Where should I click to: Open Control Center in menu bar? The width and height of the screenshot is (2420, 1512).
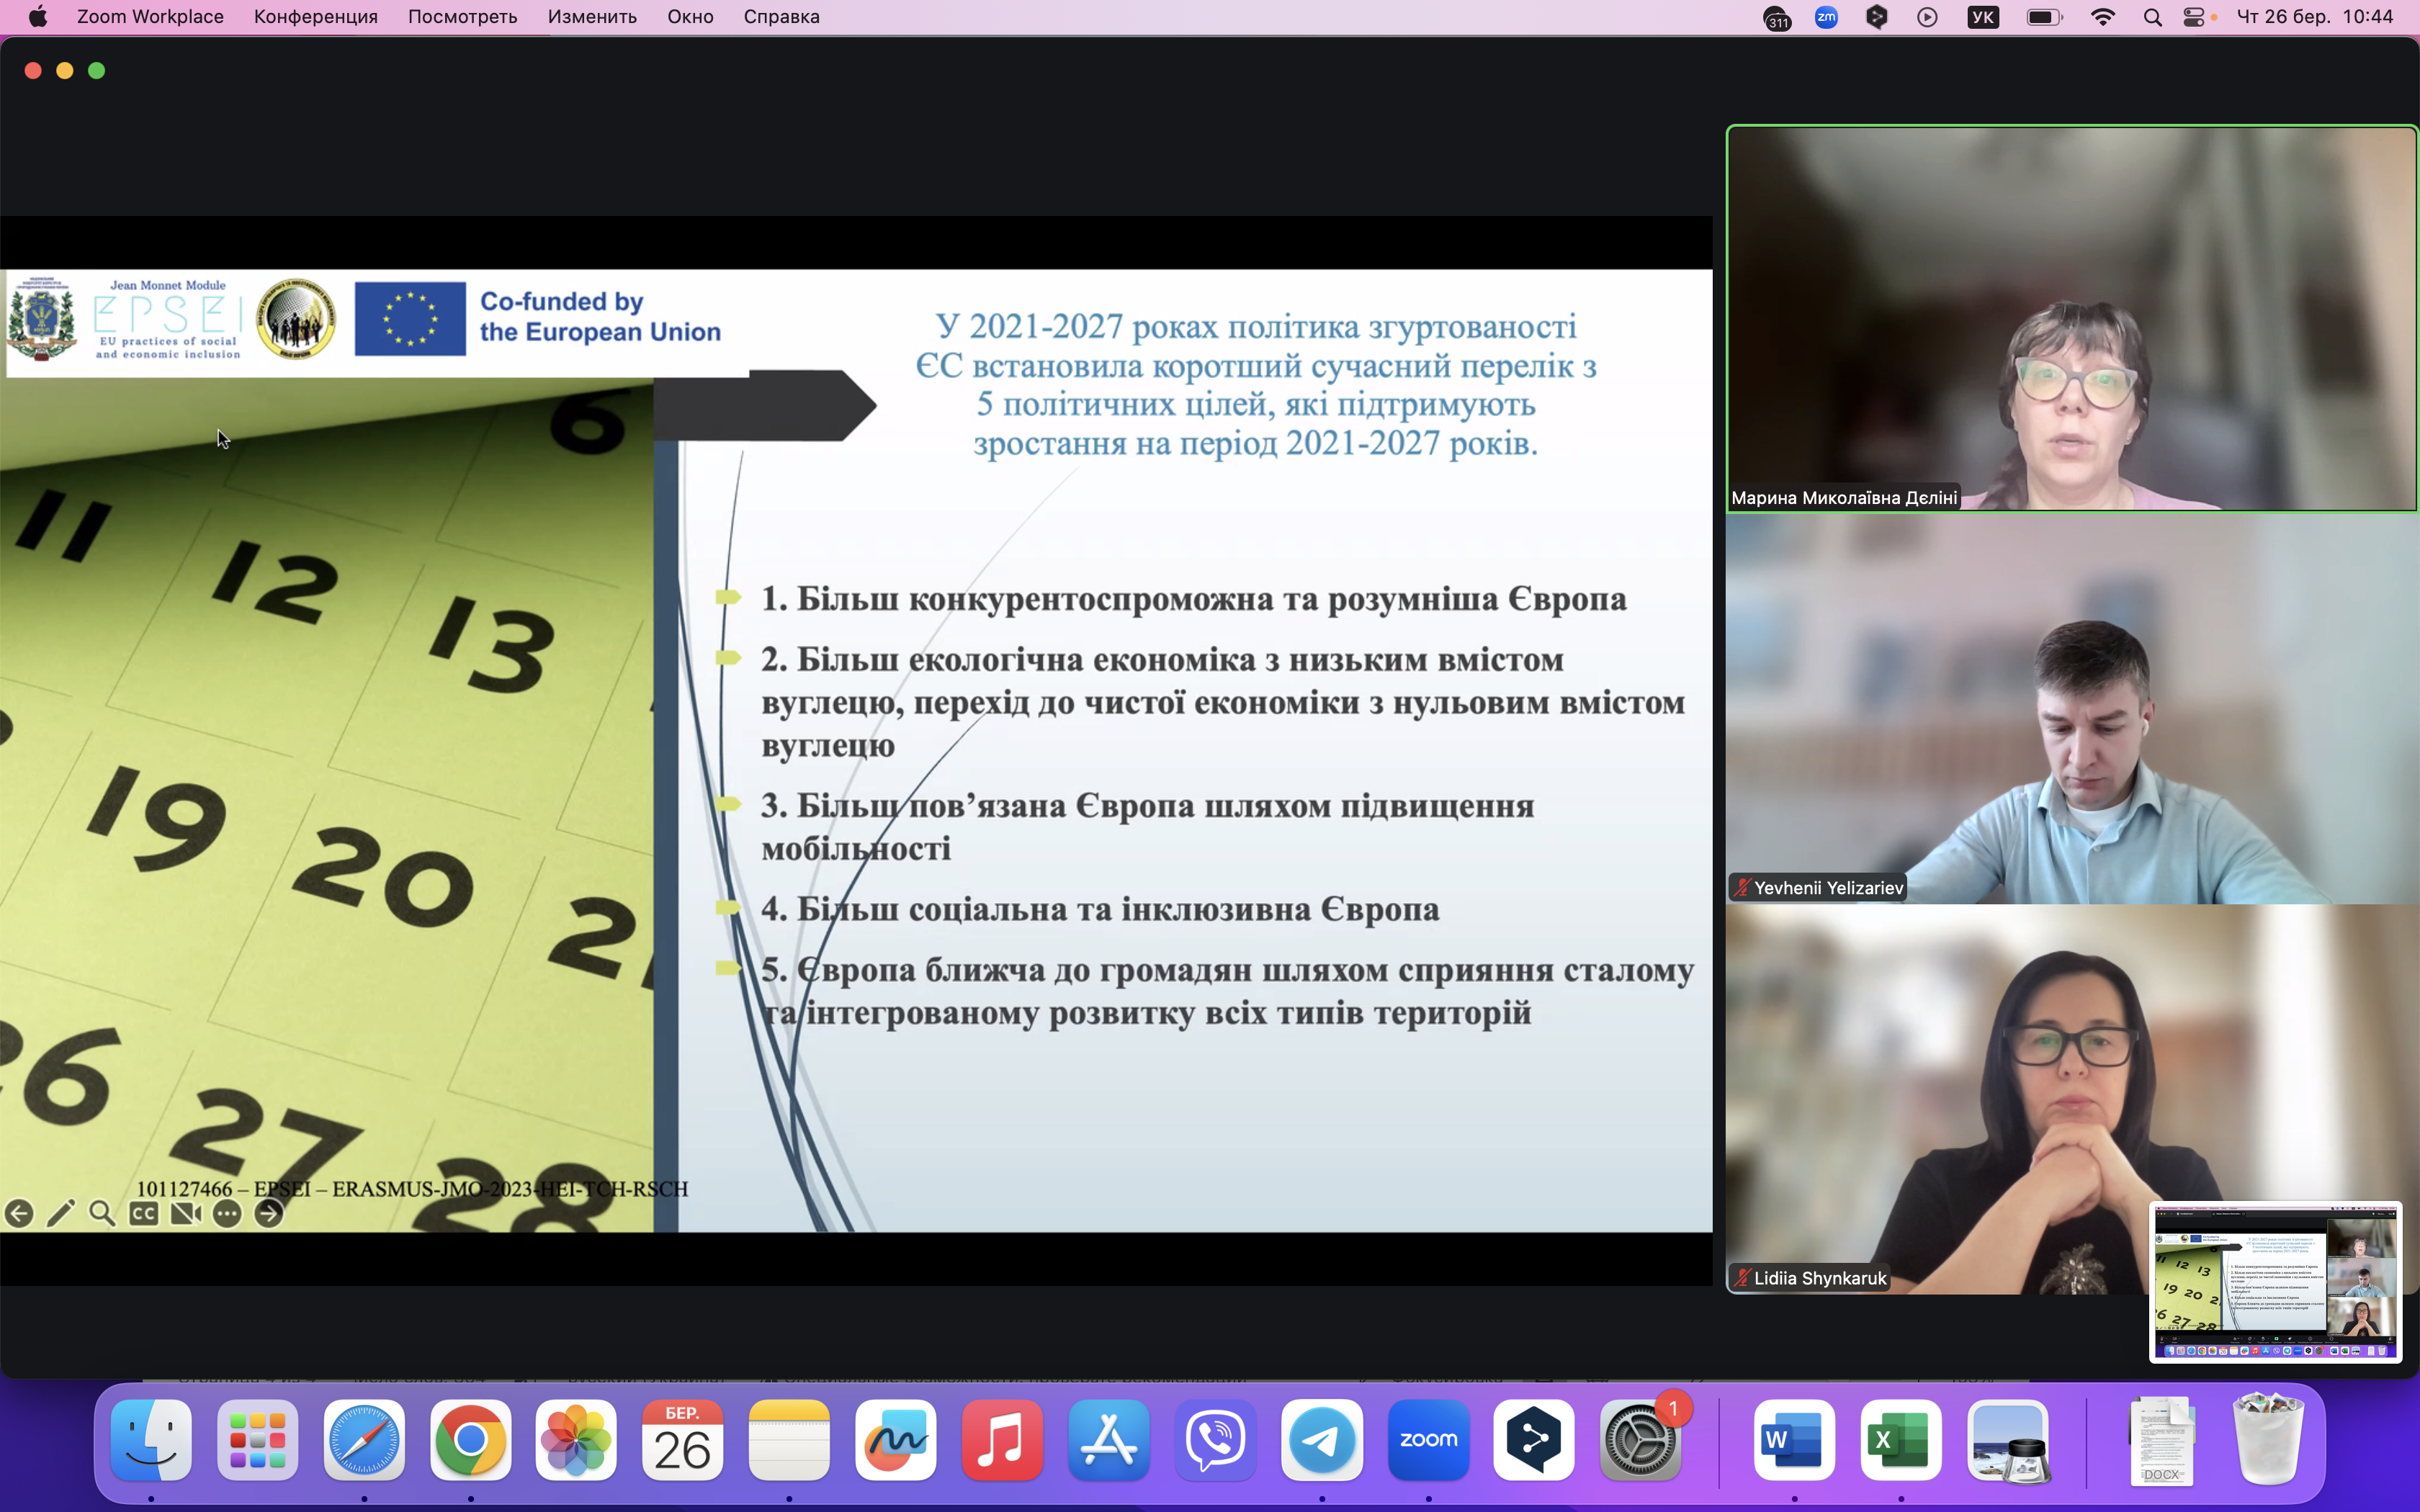(2194, 17)
